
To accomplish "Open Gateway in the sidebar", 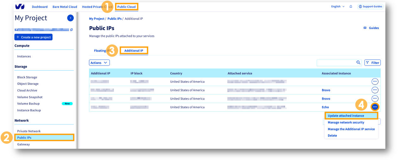I will tap(23, 144).
